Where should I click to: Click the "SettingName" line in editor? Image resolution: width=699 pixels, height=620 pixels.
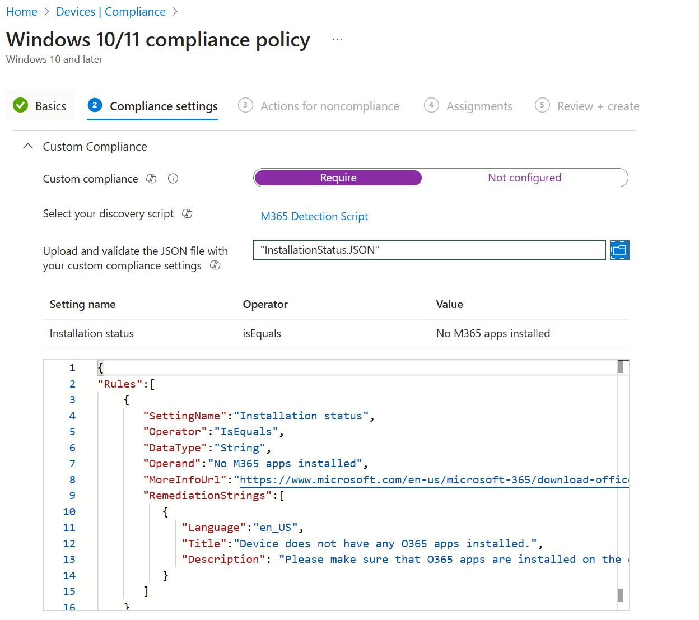(x=259, y=416)
